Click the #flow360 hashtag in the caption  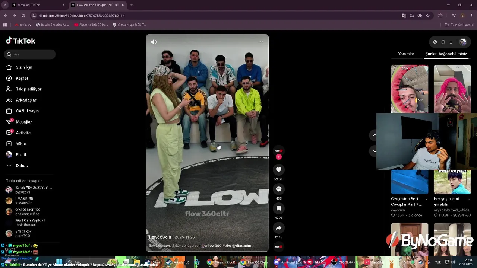tap(213, 246)
